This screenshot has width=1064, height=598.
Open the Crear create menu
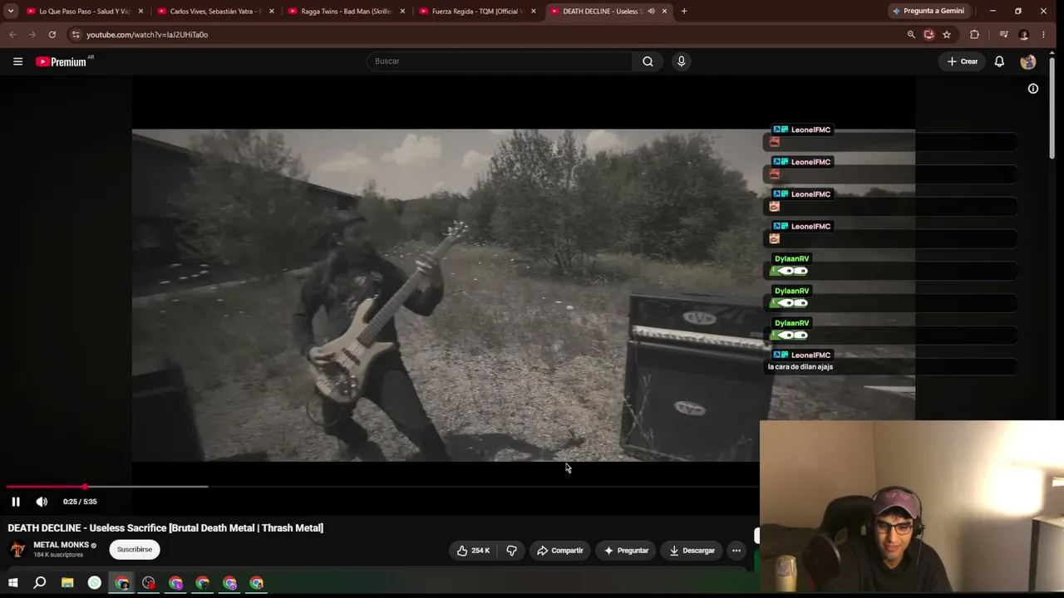(963, 61)
